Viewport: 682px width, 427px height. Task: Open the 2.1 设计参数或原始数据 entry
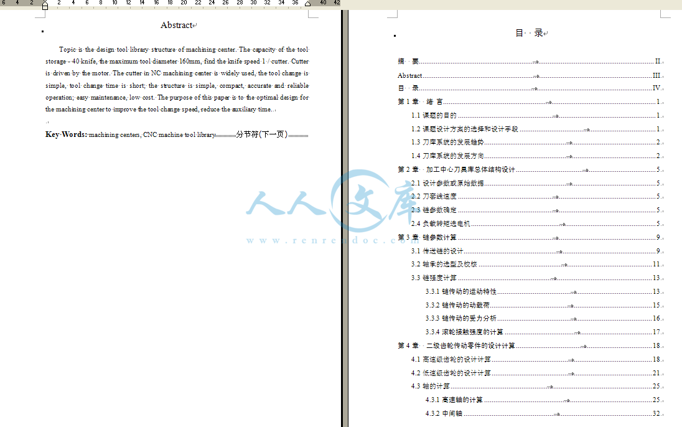[536, 183]
